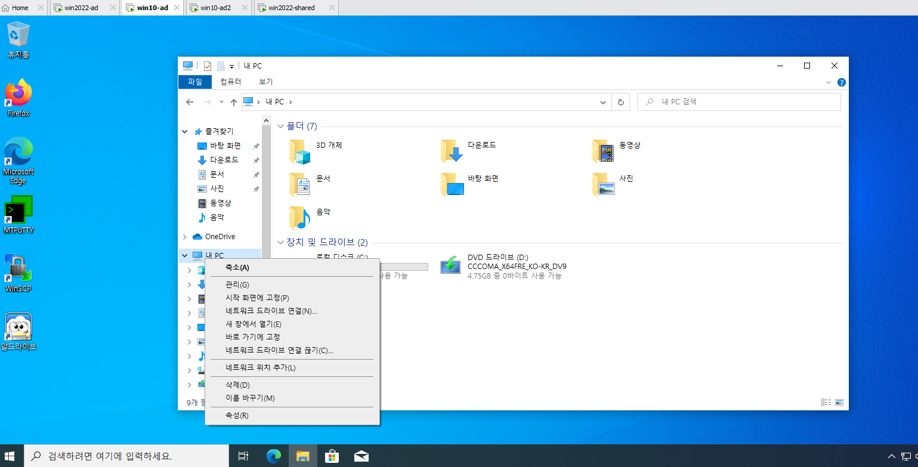Open recent locations dropdown arrow
This screenshot has height=467, width=918.
tap(221, 102)
